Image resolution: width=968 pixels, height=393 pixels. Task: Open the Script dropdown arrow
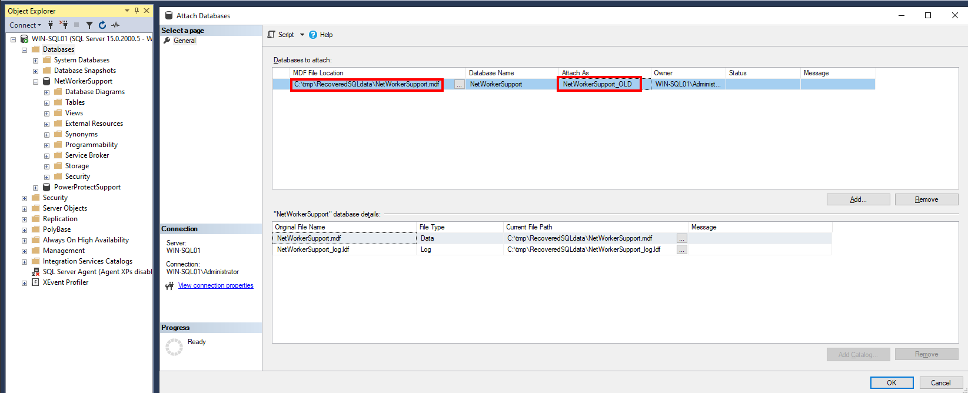pyautogui.click(x=302, y=35)
